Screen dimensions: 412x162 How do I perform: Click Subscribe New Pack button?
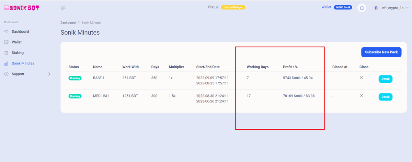coord(381,52)
